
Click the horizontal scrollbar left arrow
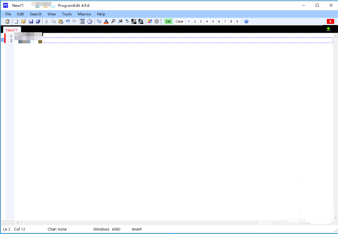click(x=18, y=222)
